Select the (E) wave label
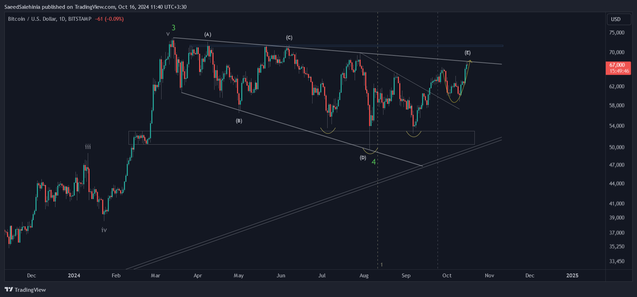637x297 pixels. click(467, 53)
